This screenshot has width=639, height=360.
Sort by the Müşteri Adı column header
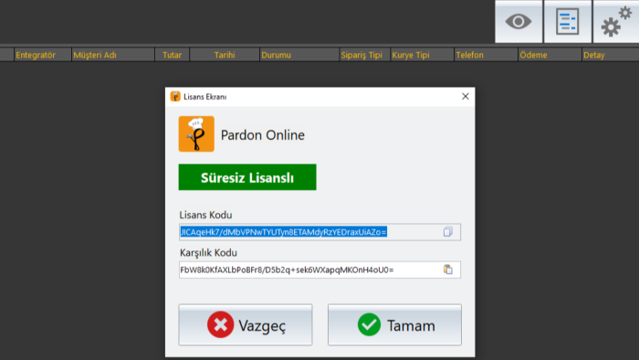(x=113, y=55)
